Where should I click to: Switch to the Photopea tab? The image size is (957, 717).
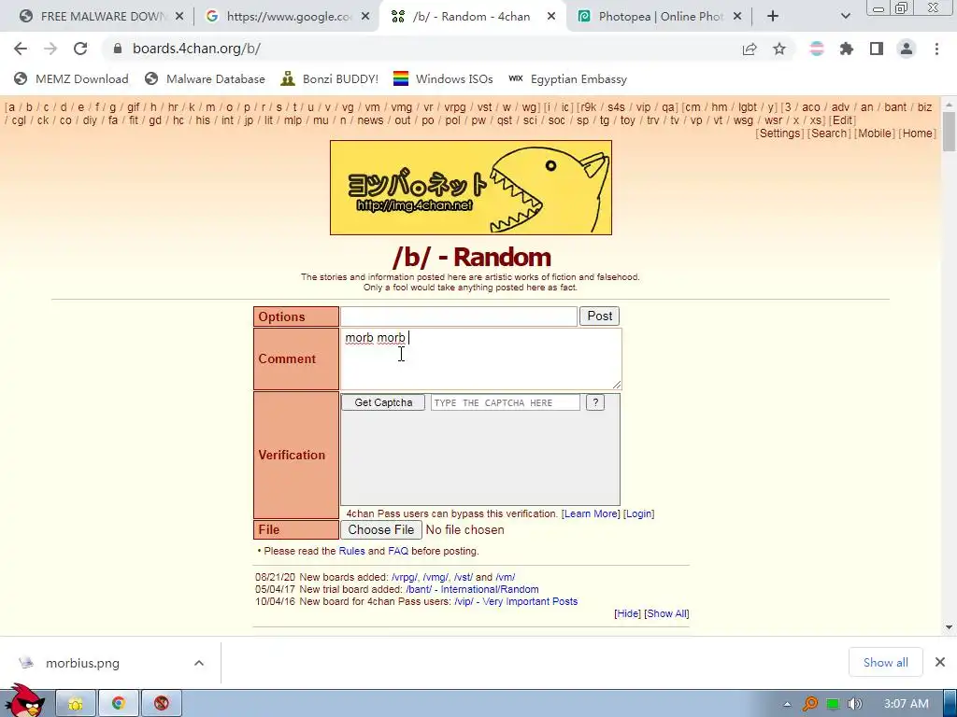(x=659, y=17)
